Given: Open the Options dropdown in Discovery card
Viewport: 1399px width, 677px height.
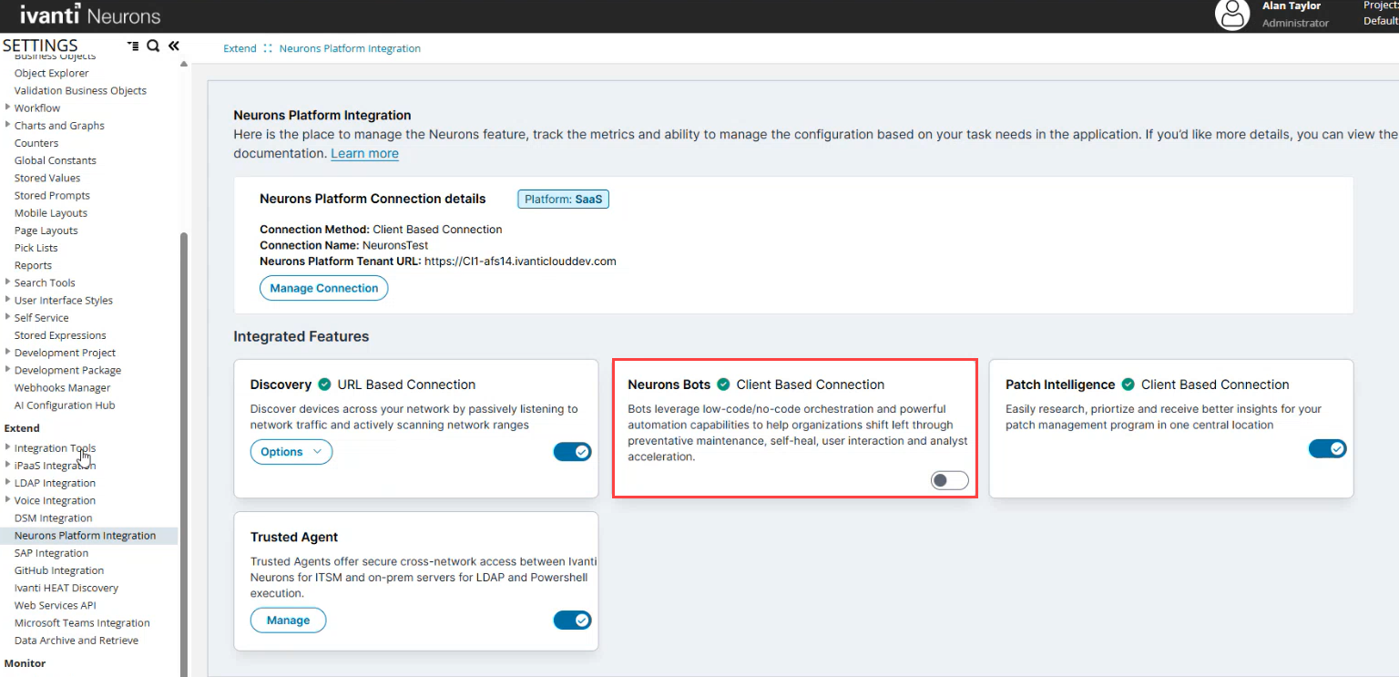Looking at the screenshot, I should (x=291, y=452).
